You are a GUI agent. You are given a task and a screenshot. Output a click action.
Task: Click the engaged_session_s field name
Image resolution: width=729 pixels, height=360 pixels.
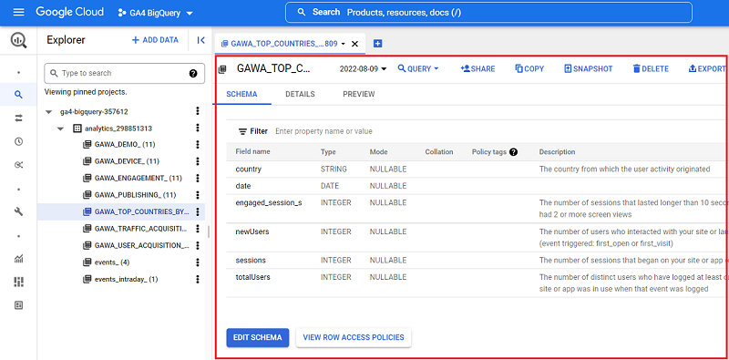(269, 203)
